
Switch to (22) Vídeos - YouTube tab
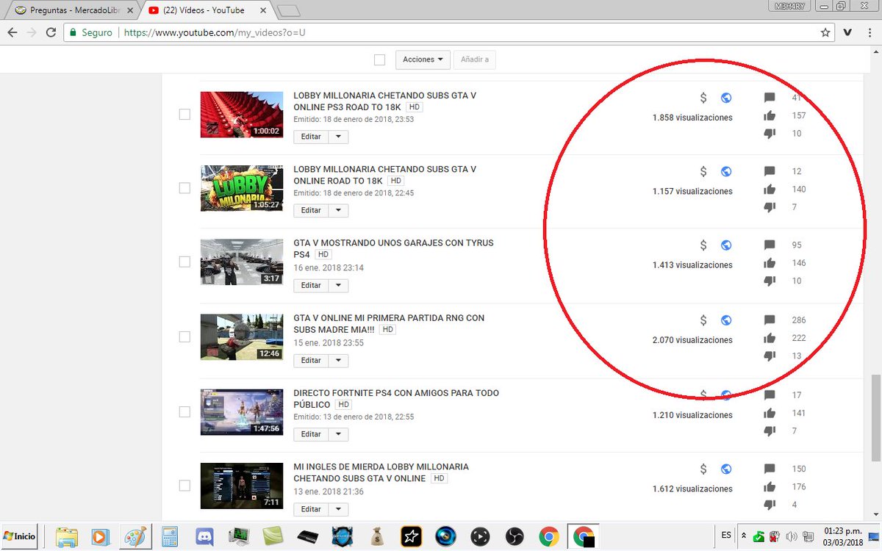pos(207,10)
